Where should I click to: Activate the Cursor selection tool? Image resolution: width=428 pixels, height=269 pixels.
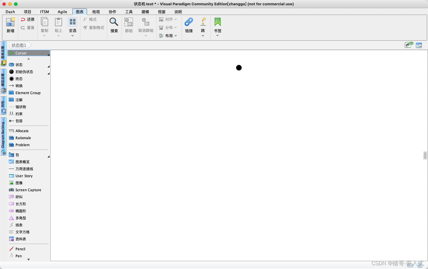(29, 53)
